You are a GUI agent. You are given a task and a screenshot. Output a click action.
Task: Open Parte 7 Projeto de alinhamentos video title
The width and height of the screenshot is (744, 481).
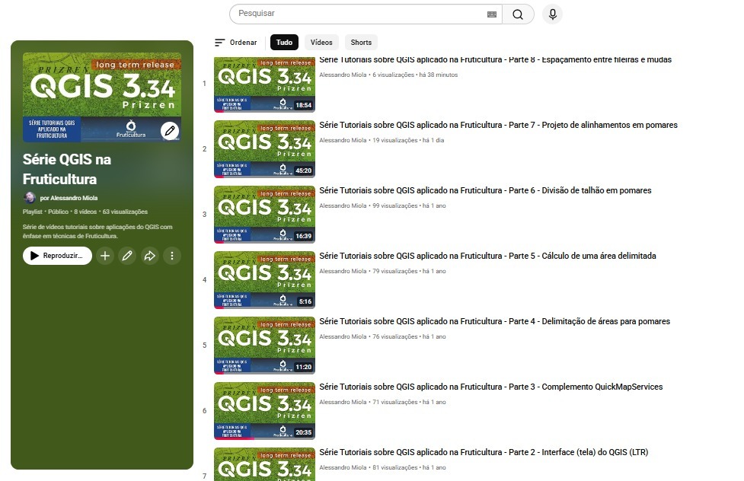click(498, 125)
